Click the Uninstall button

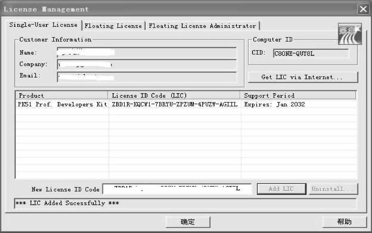tap(333, 189)
